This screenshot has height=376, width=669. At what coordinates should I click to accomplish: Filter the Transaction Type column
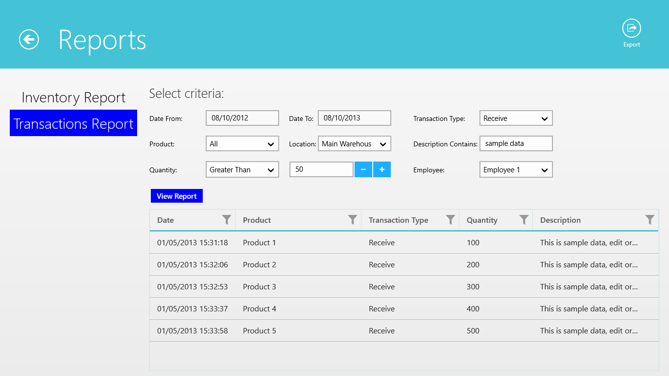point(450,220)
